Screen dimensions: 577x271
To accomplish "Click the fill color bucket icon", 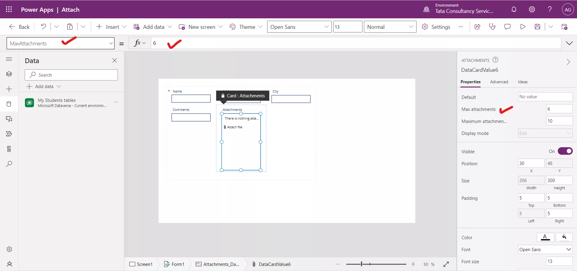I will tap(564, 237).
